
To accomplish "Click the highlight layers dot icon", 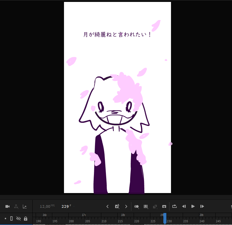I will point(5,218).
